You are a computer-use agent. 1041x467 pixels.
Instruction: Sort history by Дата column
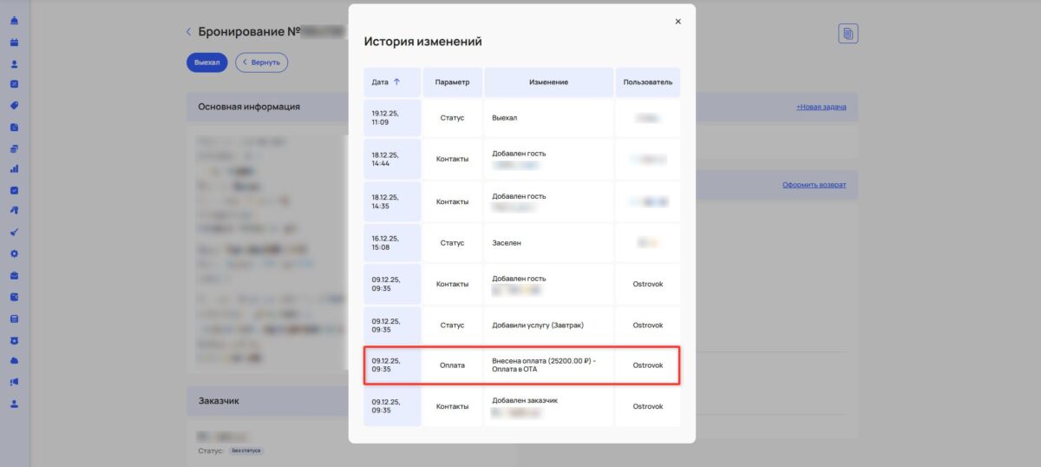point(392,82)
